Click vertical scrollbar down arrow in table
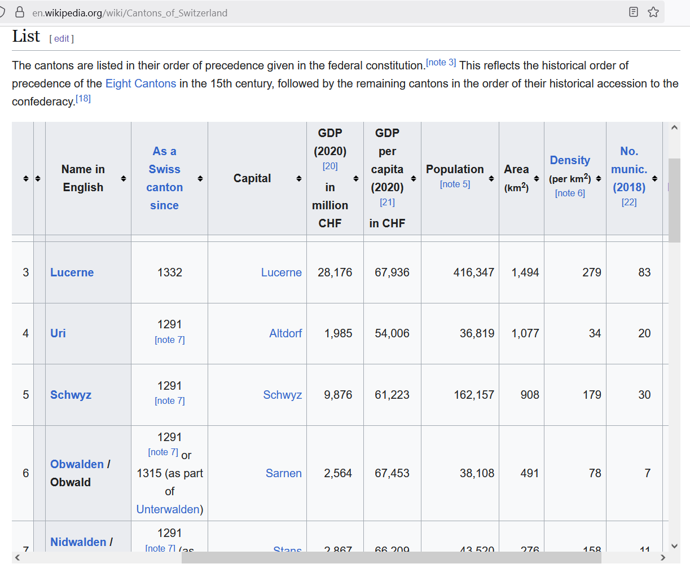The height and width of the screenshot is (568, 690). click(674, 545)
